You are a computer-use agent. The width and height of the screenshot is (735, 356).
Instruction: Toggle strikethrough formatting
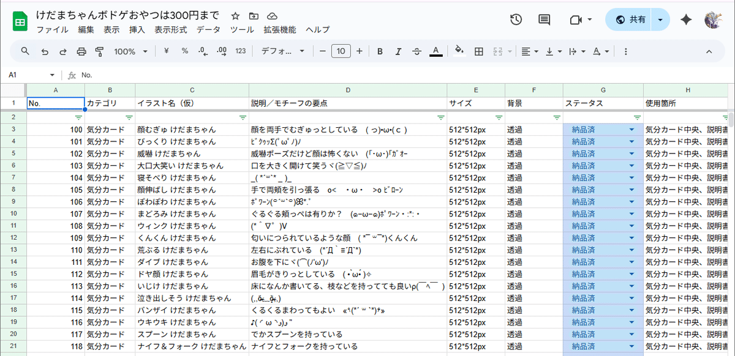click(417, 51)
